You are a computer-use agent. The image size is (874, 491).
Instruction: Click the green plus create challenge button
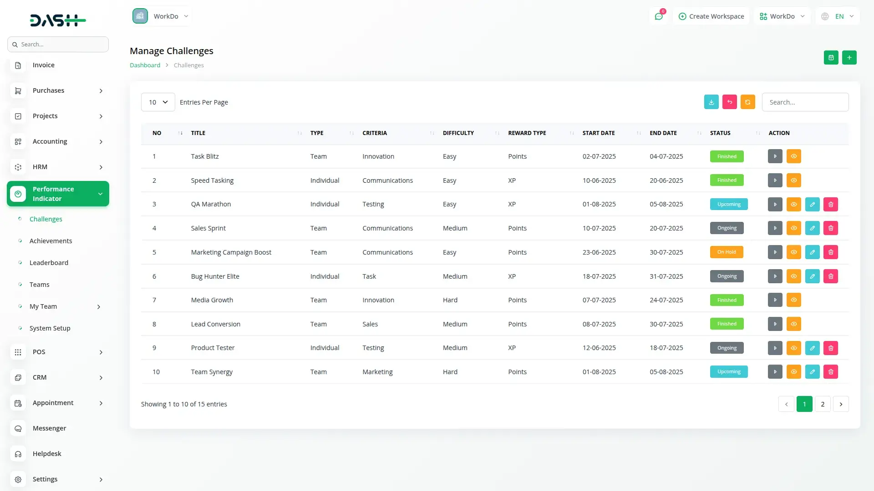pos(849,58)
